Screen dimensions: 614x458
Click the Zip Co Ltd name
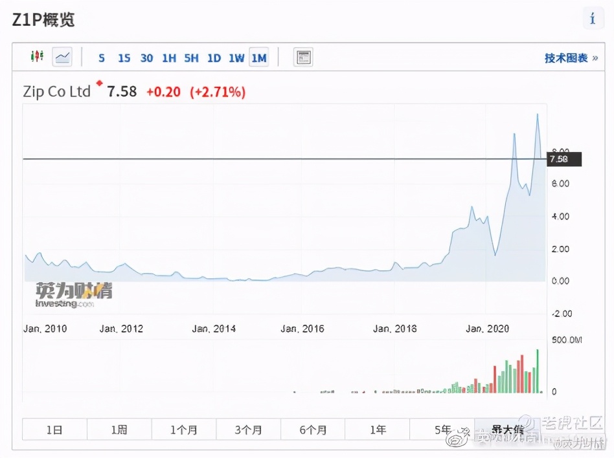coord(57,92)
